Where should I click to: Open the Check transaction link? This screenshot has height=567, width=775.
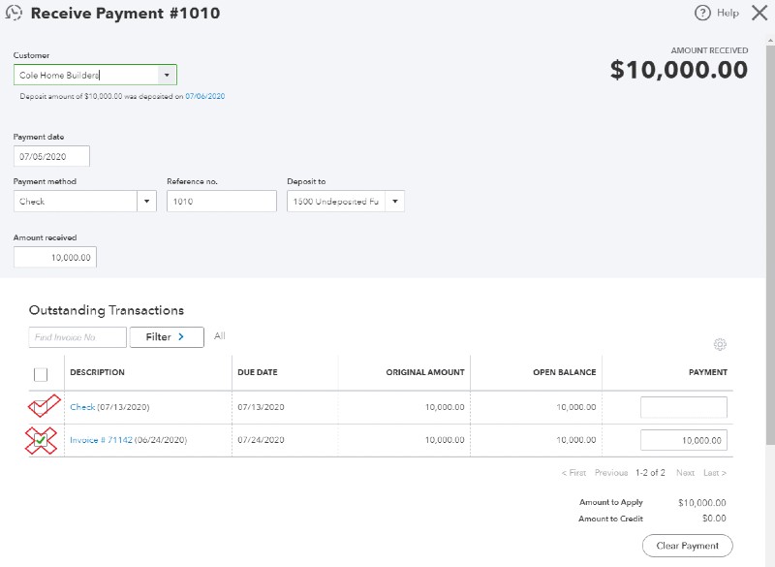(x=82, y=407)
